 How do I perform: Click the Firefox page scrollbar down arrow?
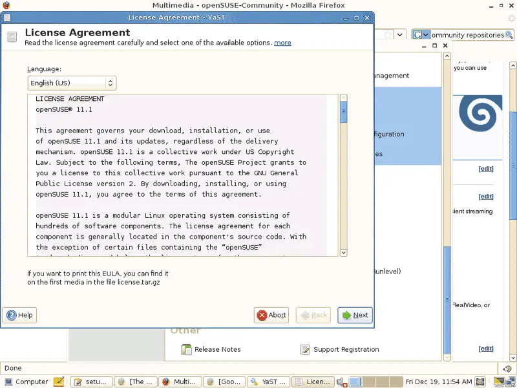point(513,358)
